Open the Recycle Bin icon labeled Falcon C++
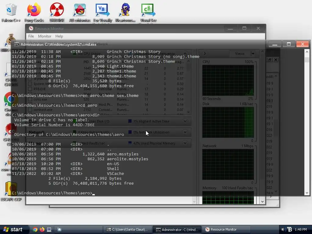The height and width of the screenshot is (234, 312). (x=11, y=12)
